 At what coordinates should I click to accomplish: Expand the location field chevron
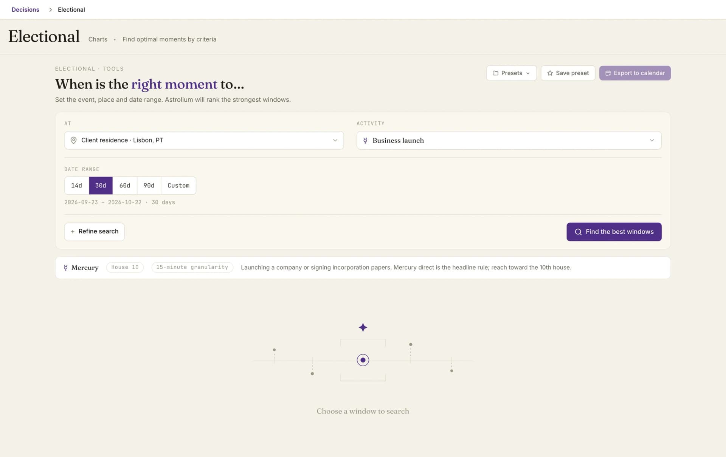click(335, 140)
